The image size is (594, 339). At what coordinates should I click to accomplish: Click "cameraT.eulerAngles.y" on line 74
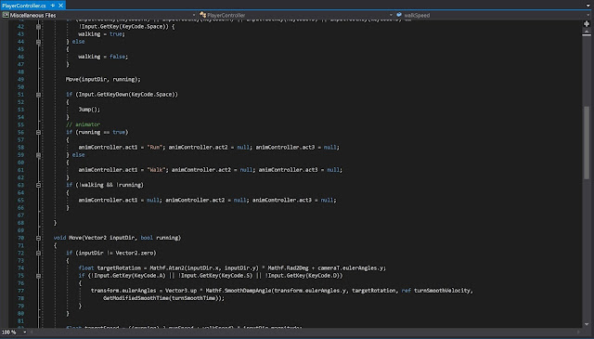coord(351,268)
